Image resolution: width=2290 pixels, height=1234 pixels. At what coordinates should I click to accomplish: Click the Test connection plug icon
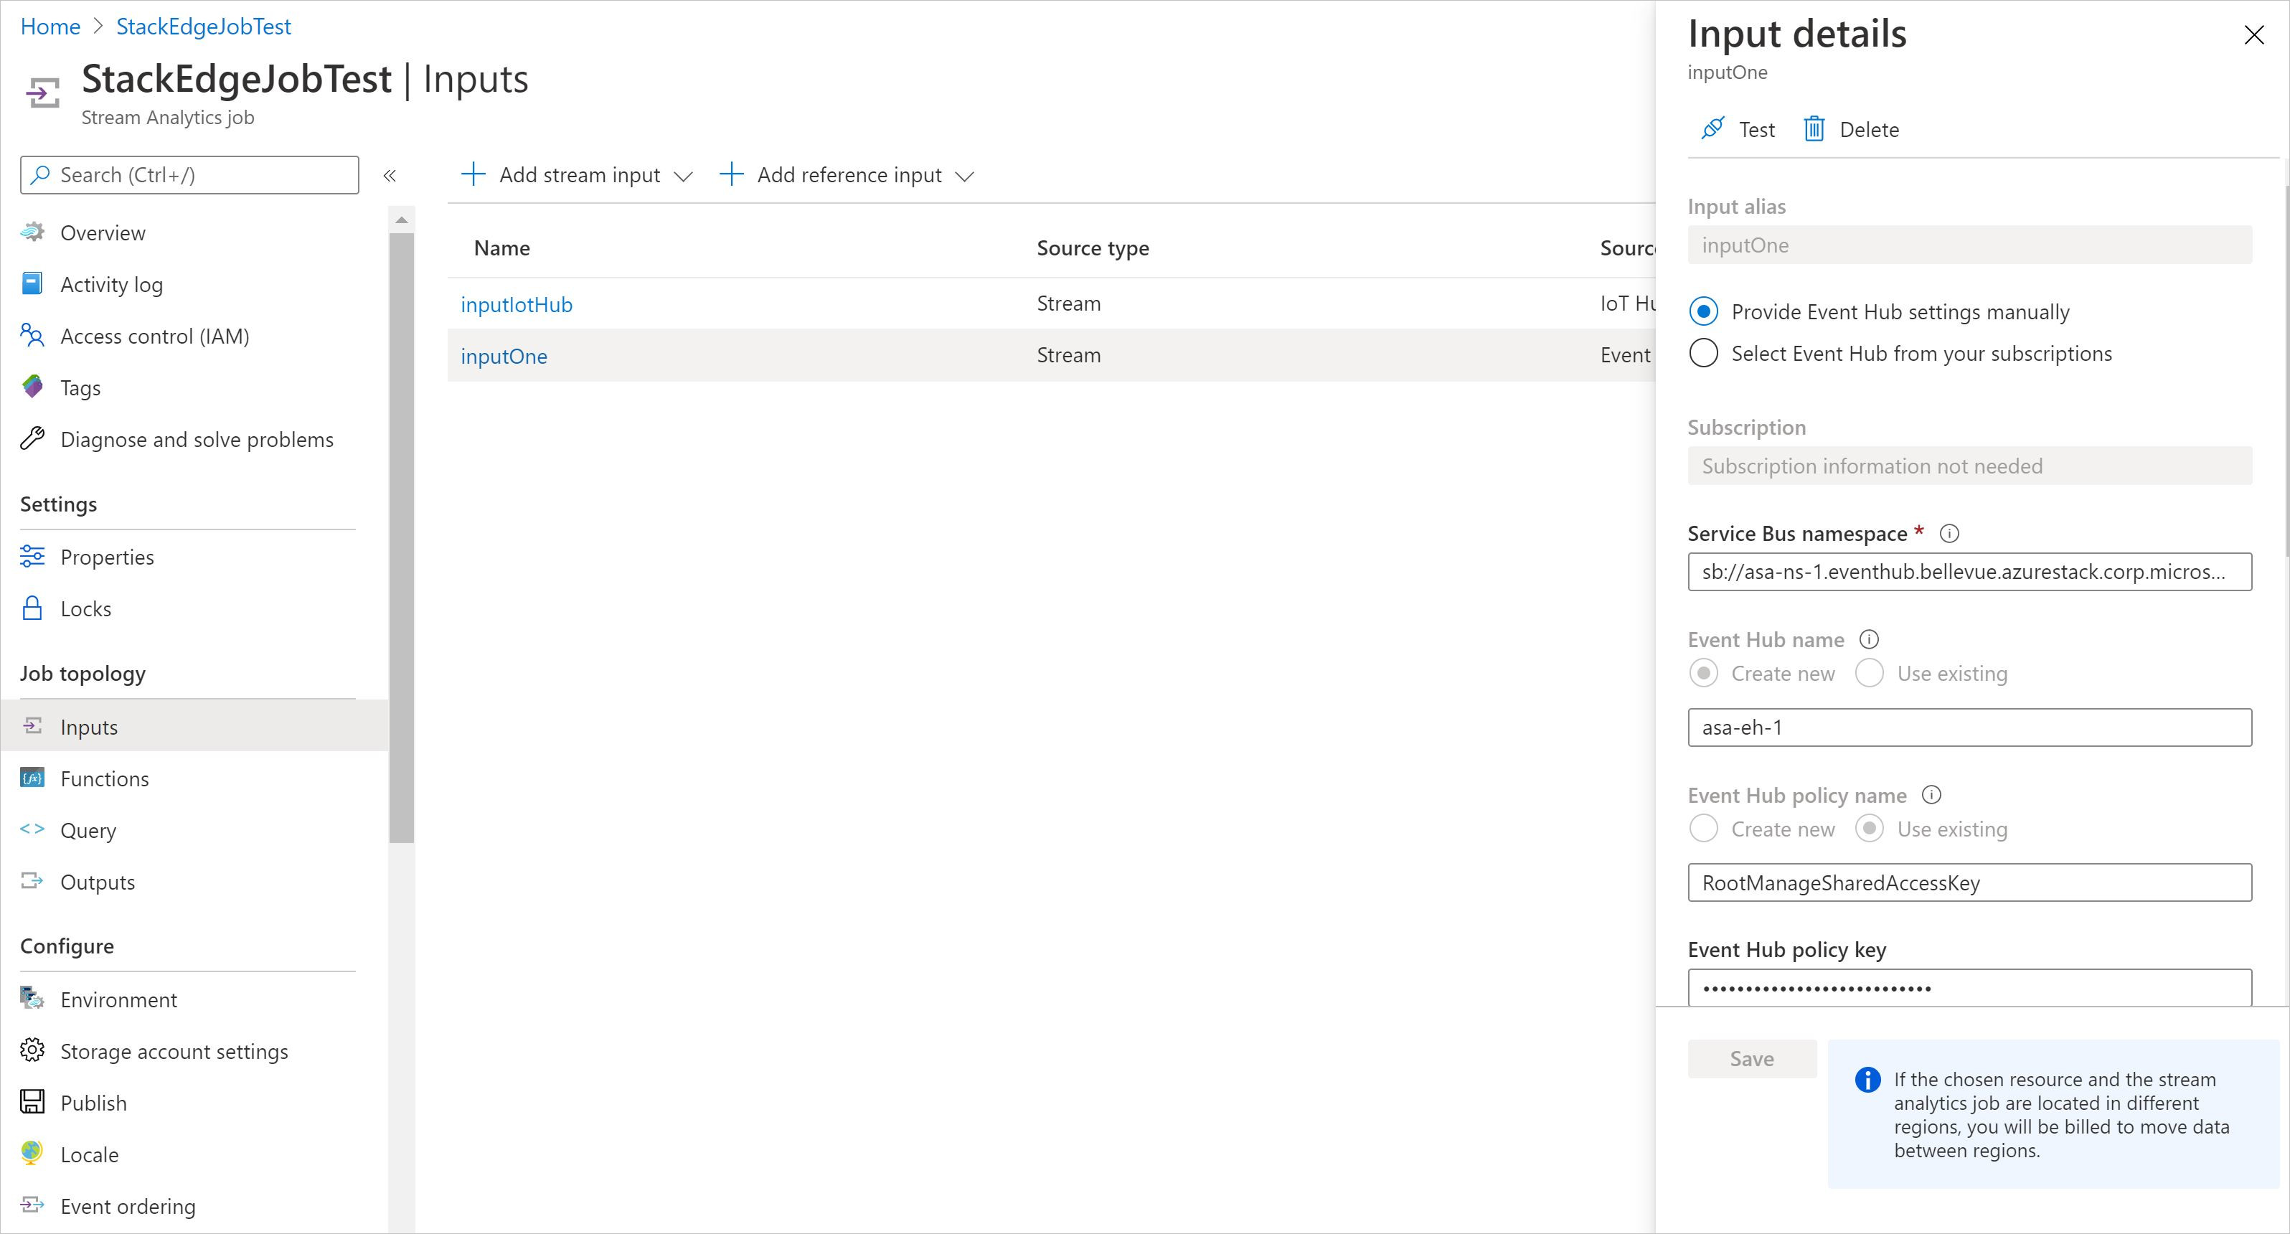[1712, 129]
